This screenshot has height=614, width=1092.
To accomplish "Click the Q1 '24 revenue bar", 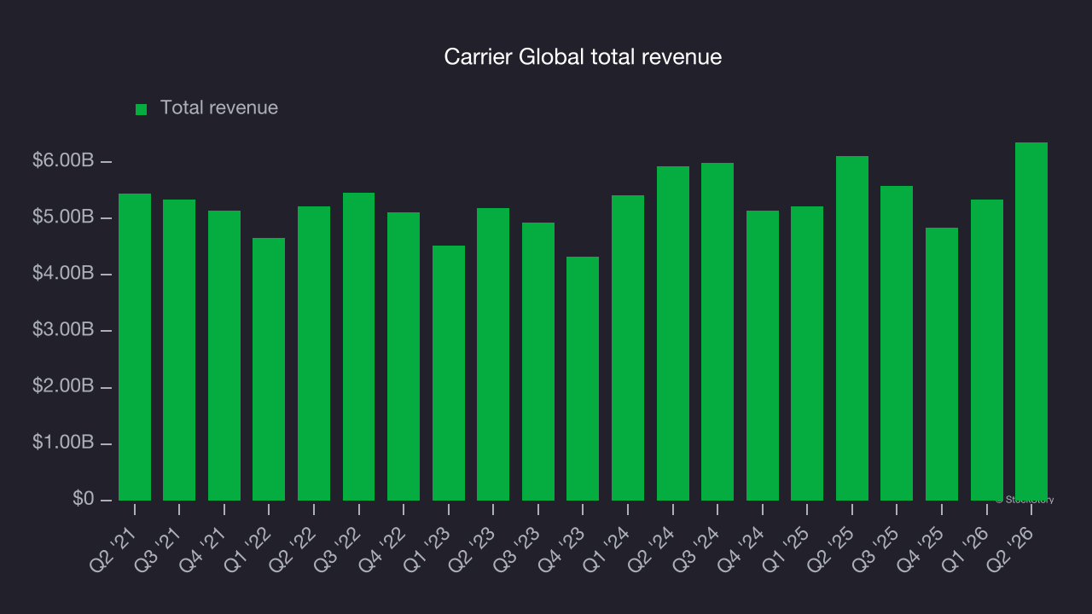I will click(x=628, y=348).
